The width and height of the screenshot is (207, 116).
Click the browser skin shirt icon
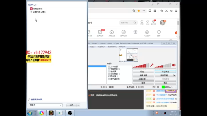pyautogui.click(x=158, y=4)
